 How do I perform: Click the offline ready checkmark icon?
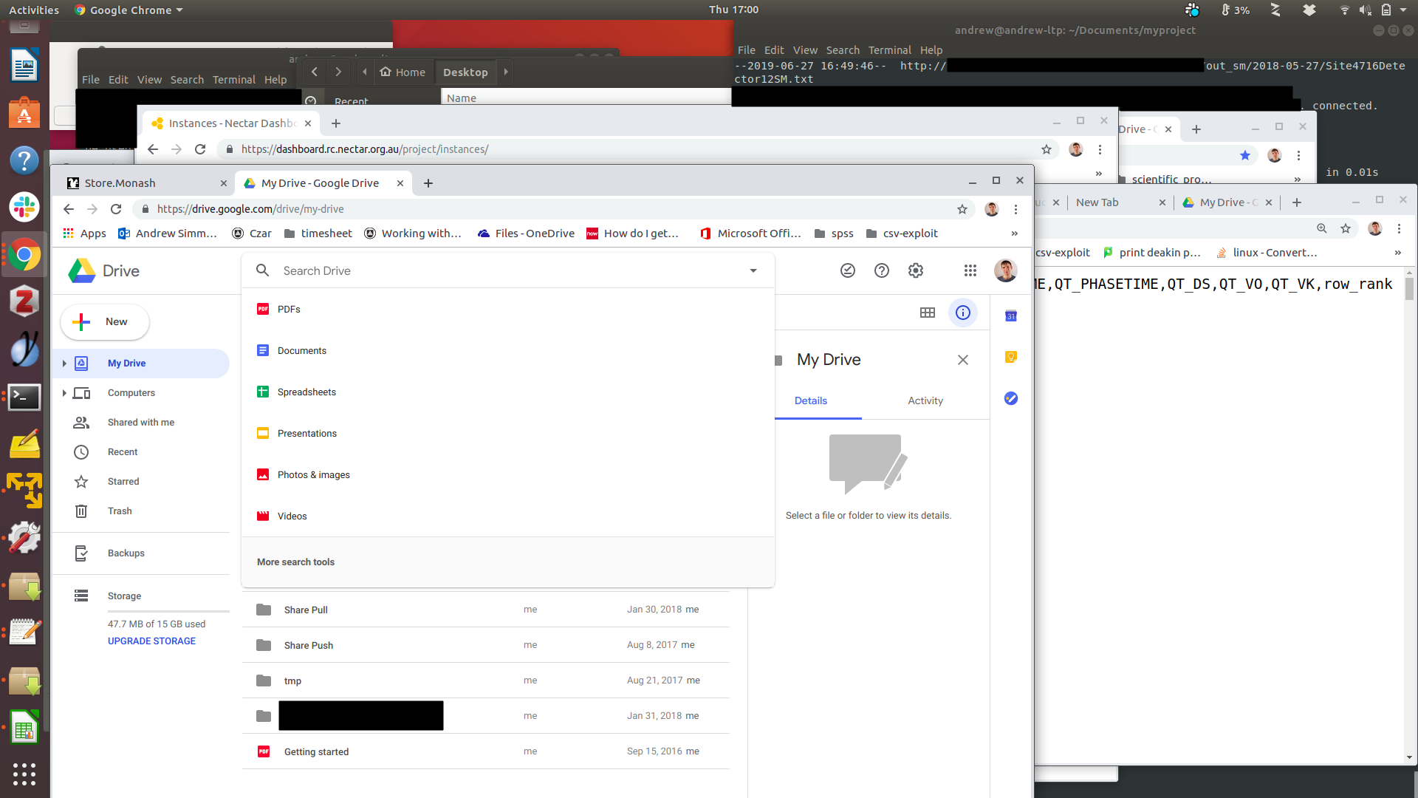point(848,270)
